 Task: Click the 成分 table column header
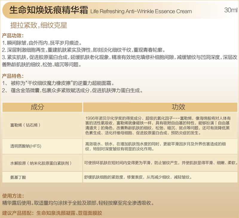pos(37,107)
